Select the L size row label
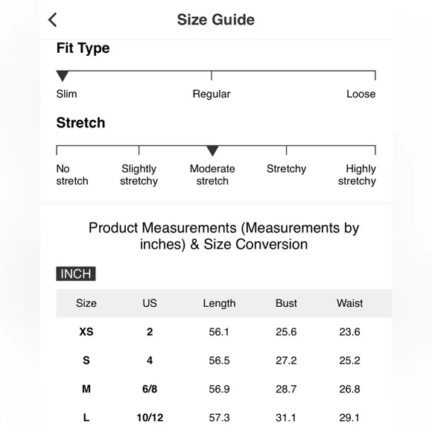432x432 pixels. 86,418
